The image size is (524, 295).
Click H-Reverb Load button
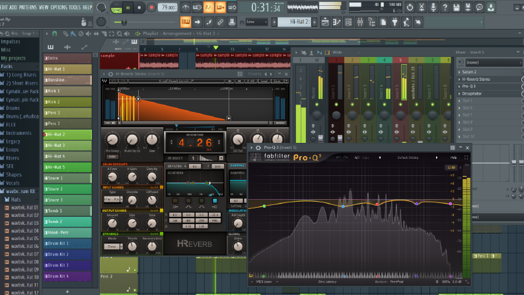pos(264,81)
